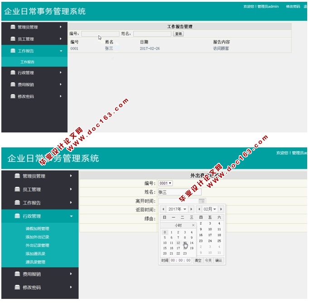Click 时间 button in date picker footer
Image resolution: width=309 pixels, height=303 pixels.
[164, 260]
